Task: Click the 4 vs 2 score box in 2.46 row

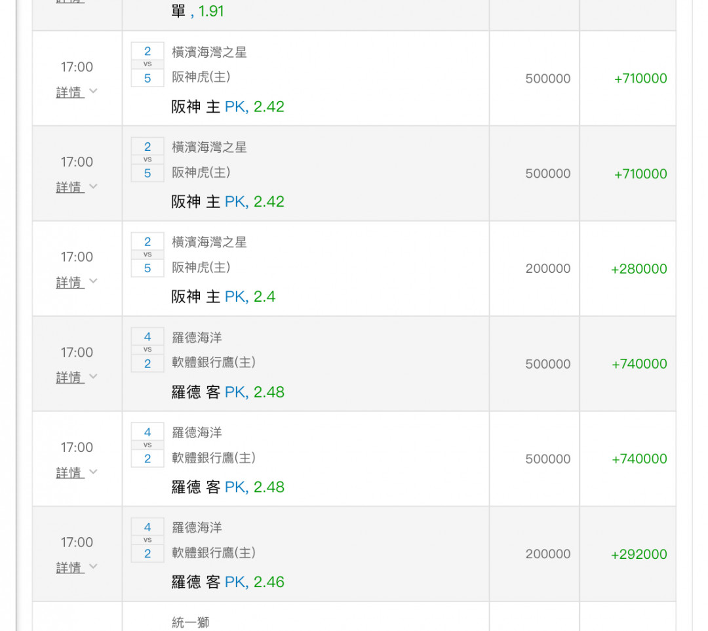Action: click(x=147, y=540)
